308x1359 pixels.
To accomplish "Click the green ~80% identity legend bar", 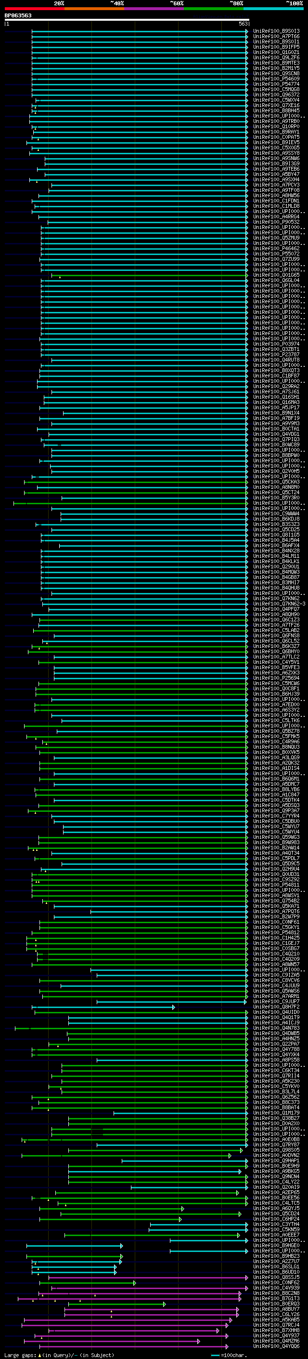I will point(214,9).
